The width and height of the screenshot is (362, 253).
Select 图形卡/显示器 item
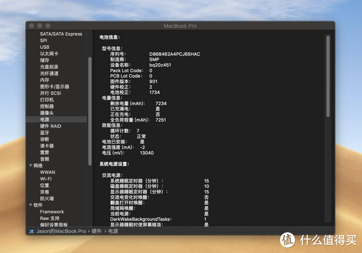55,86
